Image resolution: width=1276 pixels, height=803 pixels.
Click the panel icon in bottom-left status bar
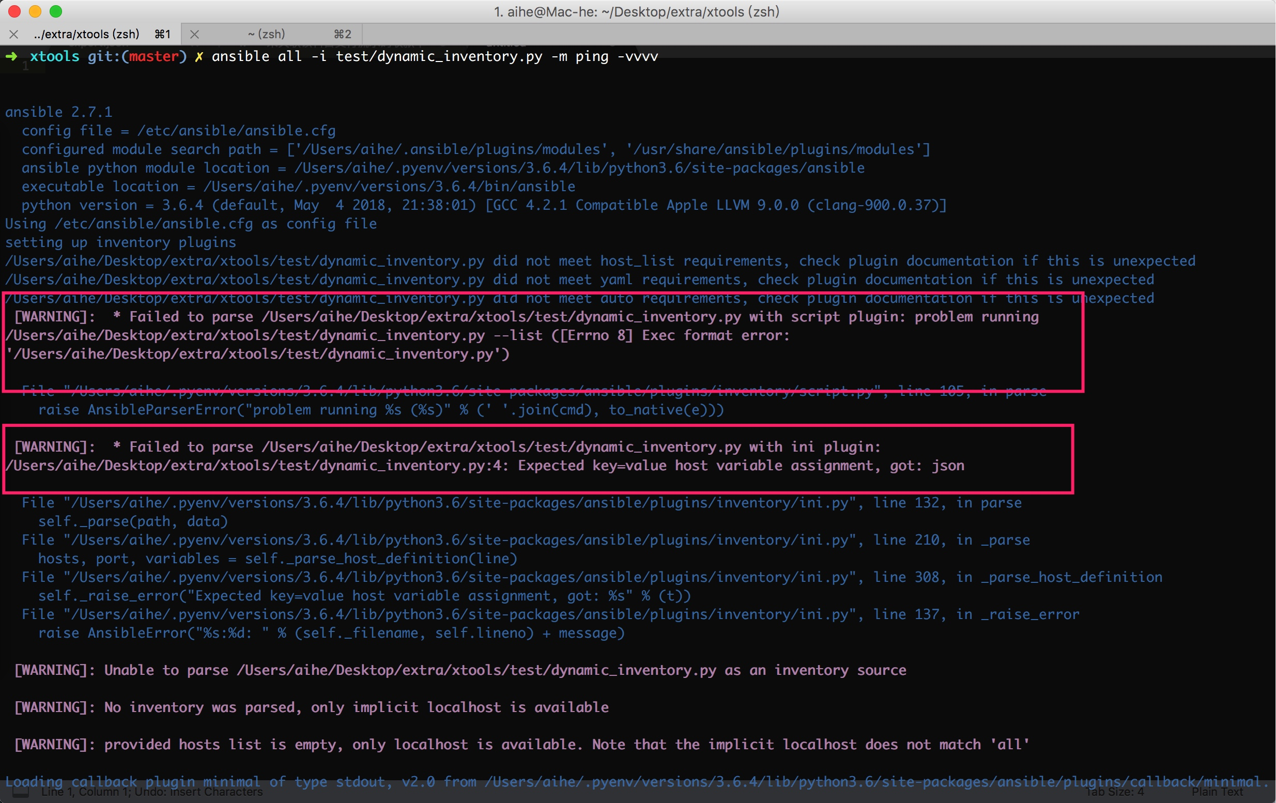pyautogui.click(x=20, y=792)
